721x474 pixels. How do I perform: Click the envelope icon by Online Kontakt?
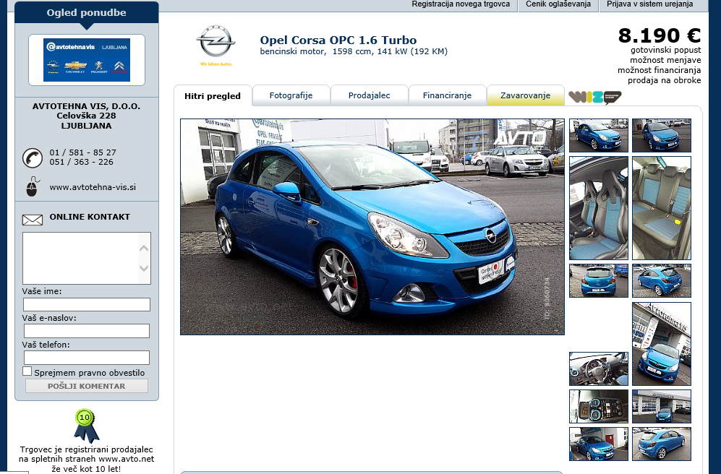(x=33, y=220)
